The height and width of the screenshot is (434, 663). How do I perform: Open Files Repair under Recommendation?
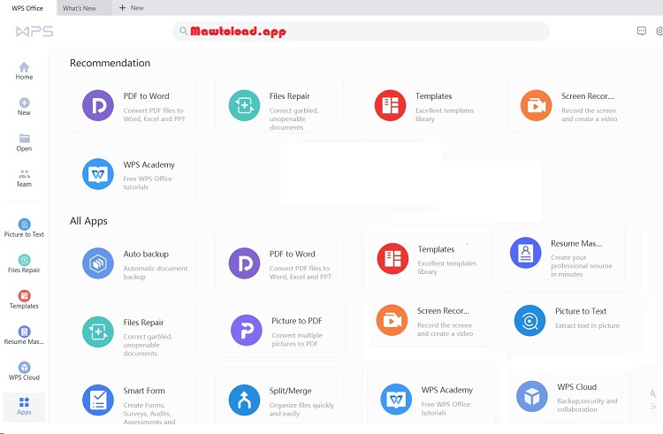[x=279, y=105]
